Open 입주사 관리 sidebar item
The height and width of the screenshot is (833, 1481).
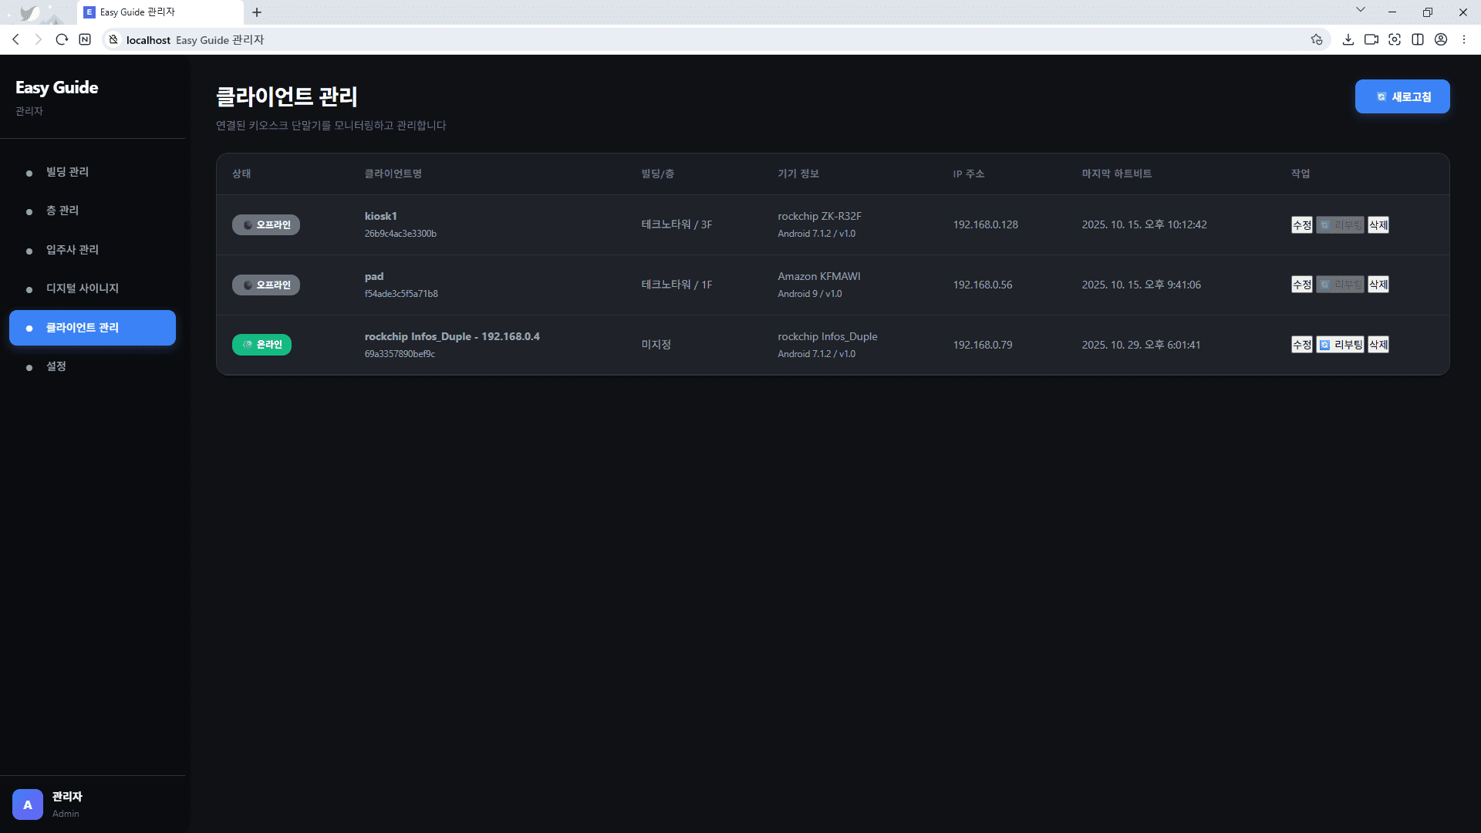point(72,250)
